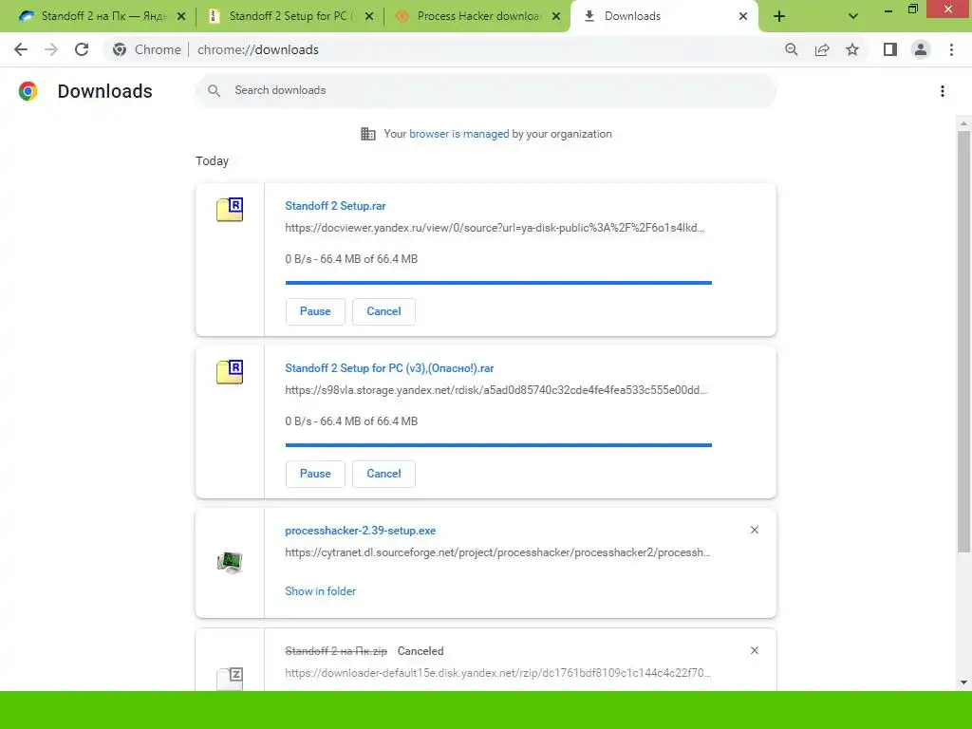Click the zip icon of canceled download
The height and width of the screenshot is (729, 972).
coord(230,678)
